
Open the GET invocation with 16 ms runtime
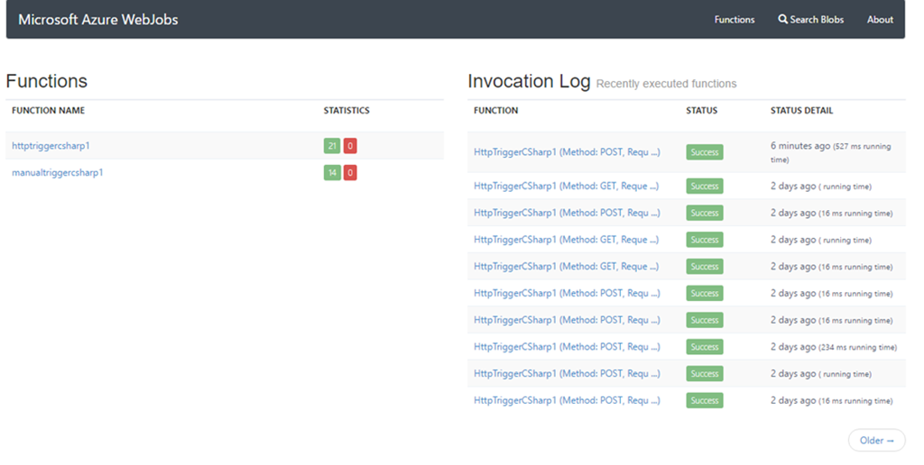(x=566, y=267)
